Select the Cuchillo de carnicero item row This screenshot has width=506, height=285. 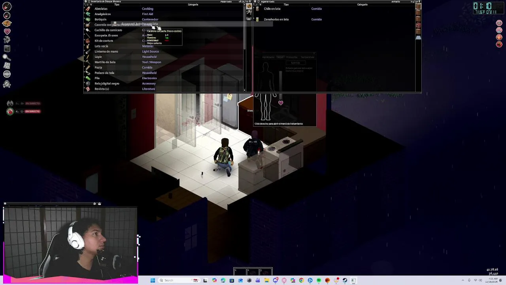click(164, 30)
